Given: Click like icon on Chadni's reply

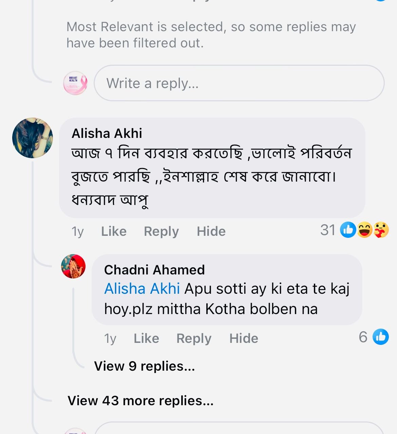Looking at the screenshot, I should (380, 337).
